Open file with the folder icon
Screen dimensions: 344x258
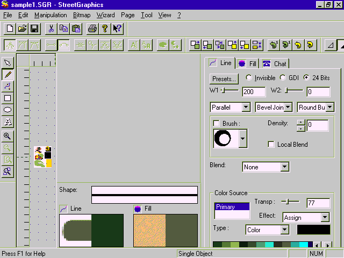point(22,28)
